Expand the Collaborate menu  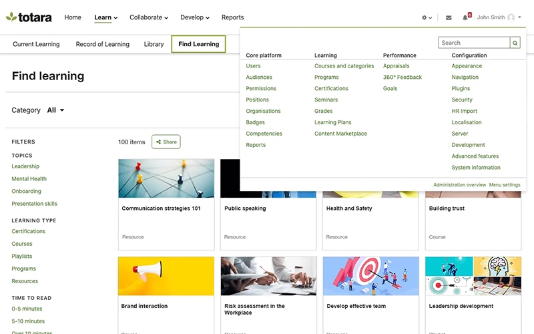pyautogui.click(x=149, y=17)
